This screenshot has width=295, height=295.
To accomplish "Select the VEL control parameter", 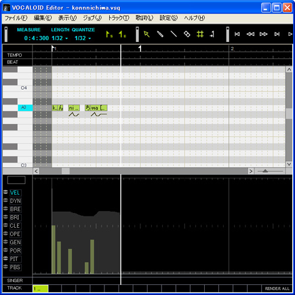I will pos(15,193).
